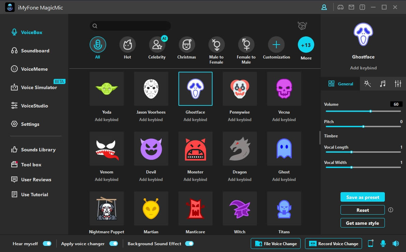Switch to the equalizer sliders tab
This screenshot has width=406, height=252.
398,83
